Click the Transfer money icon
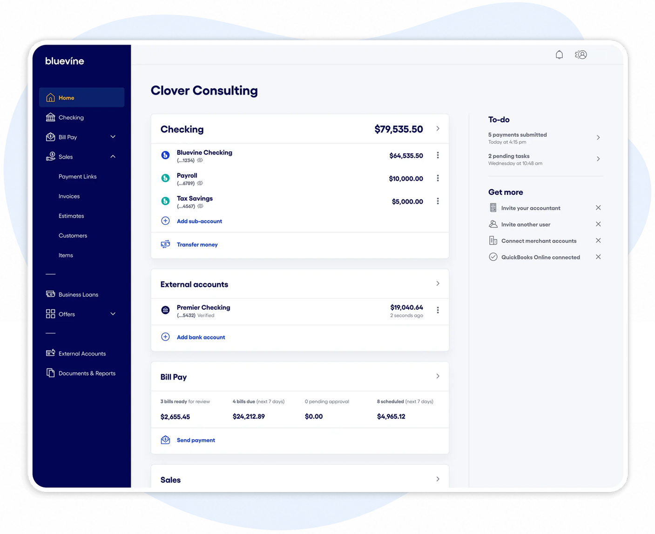655x534 pixels. (x=165, y=244)
